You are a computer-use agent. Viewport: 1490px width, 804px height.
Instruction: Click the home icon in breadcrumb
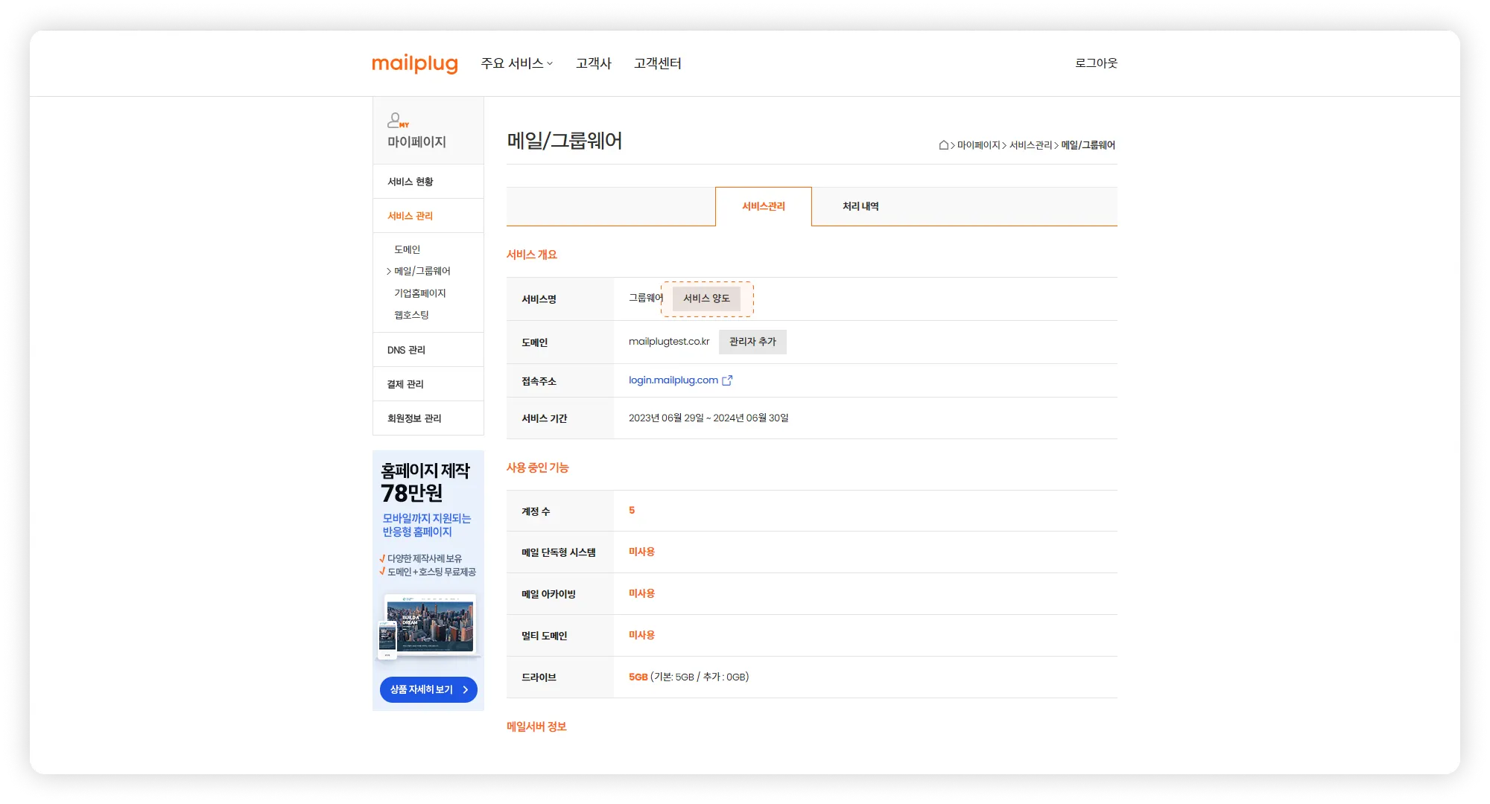pos(943,145)
